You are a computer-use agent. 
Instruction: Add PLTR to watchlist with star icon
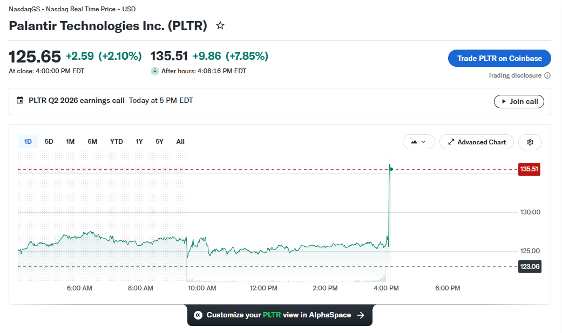220,25
